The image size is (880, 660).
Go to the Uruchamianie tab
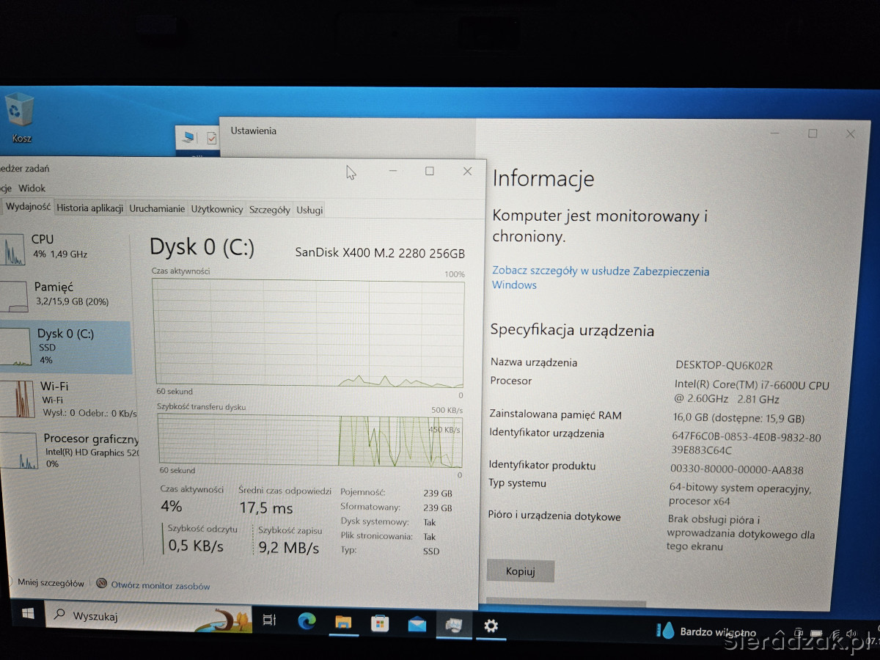(x=157, y=209)
